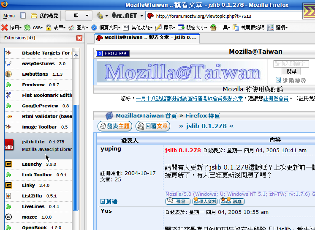Open the 選項 options menu
This screenshot has height=230, width=315.
click(282, 27)
